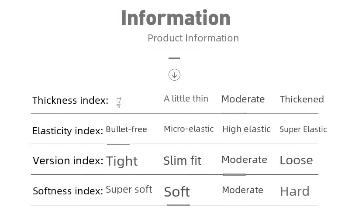Select "Moderate" in the Softness index row

[x=242, y=190]
